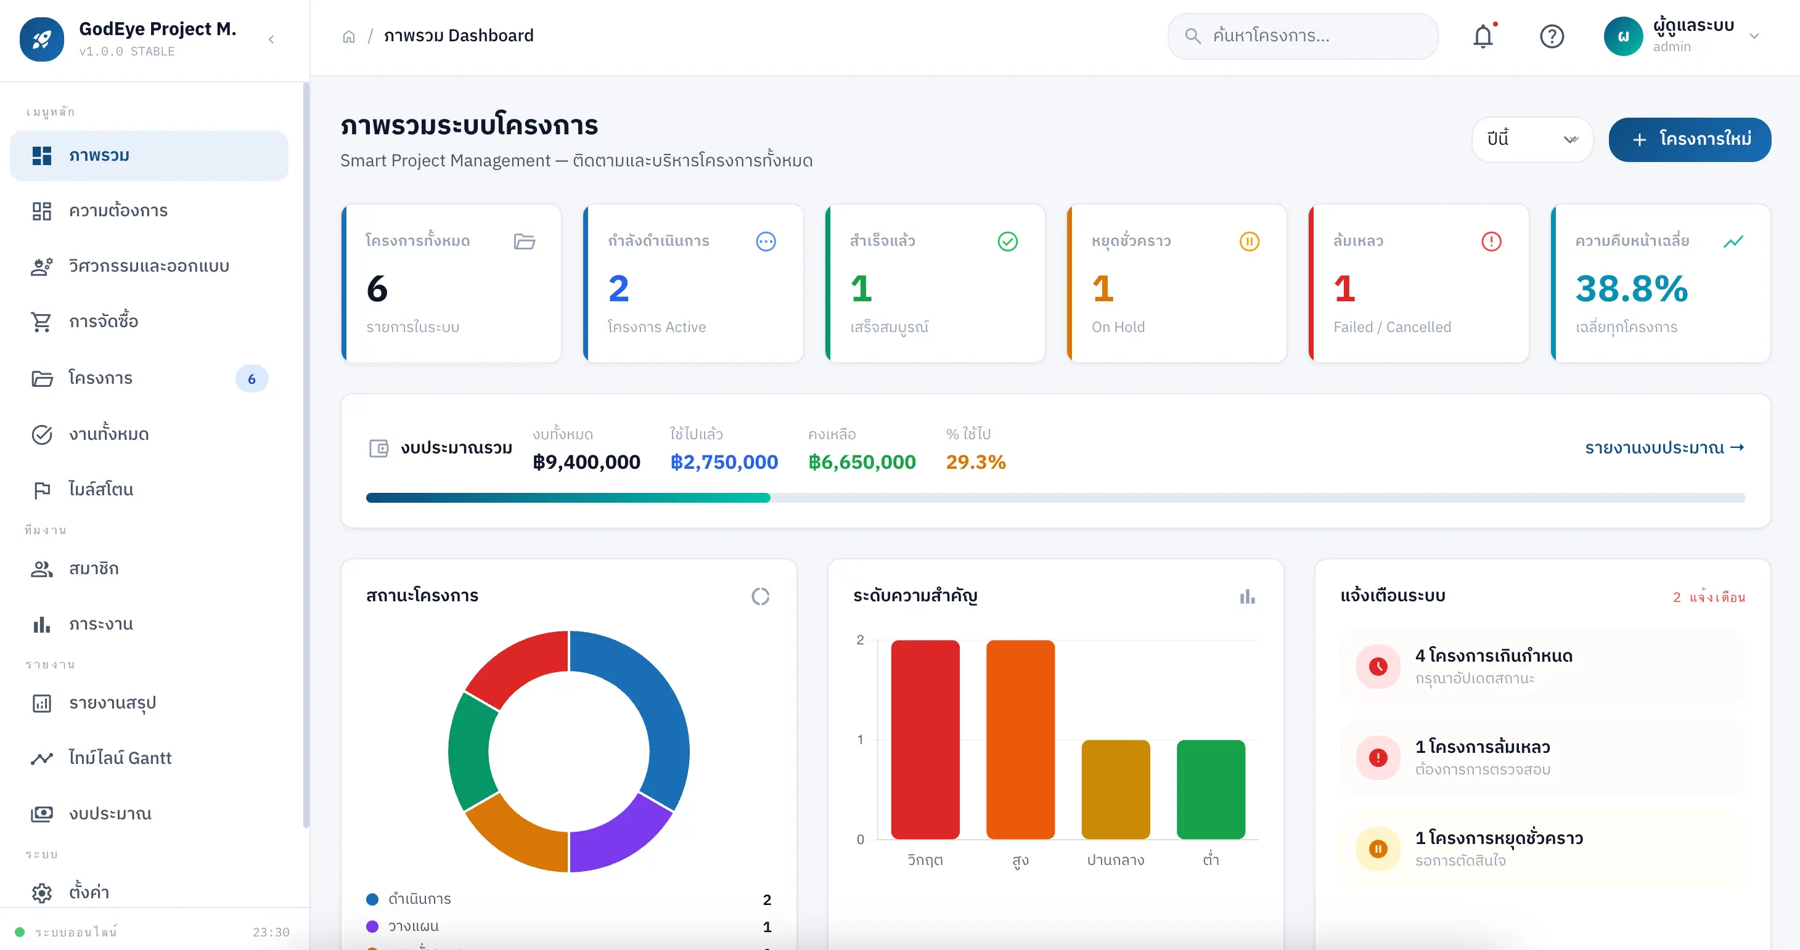Click the ปานกลาง bar in chart
Screen dimensions: 1800x950
pyautogui.click(x=1115, y=789)
